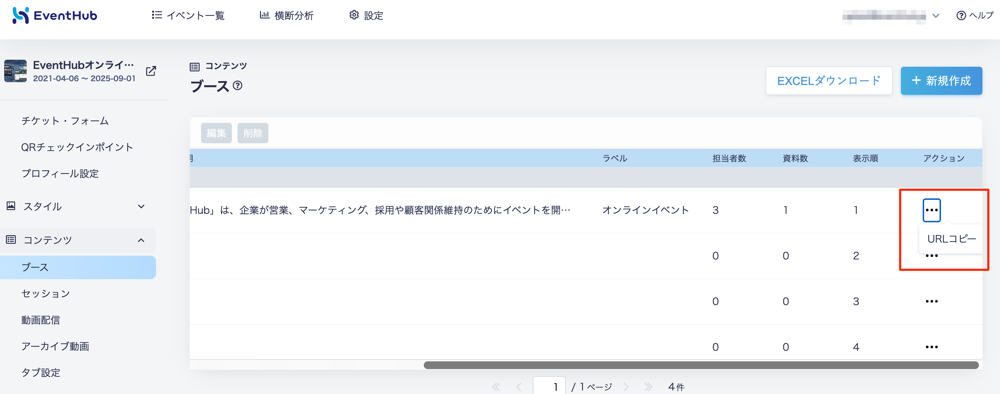Viewport: 1000px width, 394px height.
Task: Open アーカイブ動画 in sidebar
Action: [55, 346]
